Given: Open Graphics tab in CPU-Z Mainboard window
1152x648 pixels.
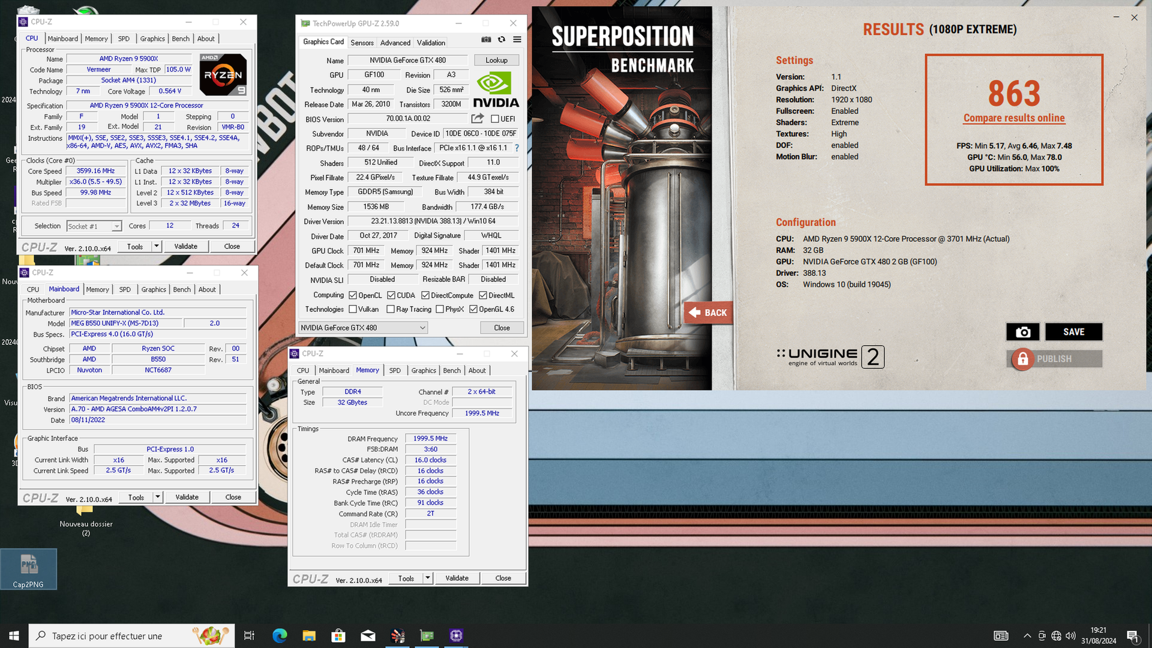Looking at the screenshot, I should click(x=154, y=289).
